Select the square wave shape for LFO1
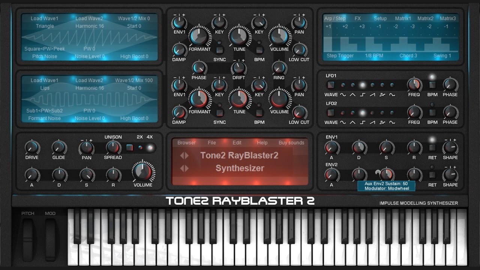 (x=363, y=85)
